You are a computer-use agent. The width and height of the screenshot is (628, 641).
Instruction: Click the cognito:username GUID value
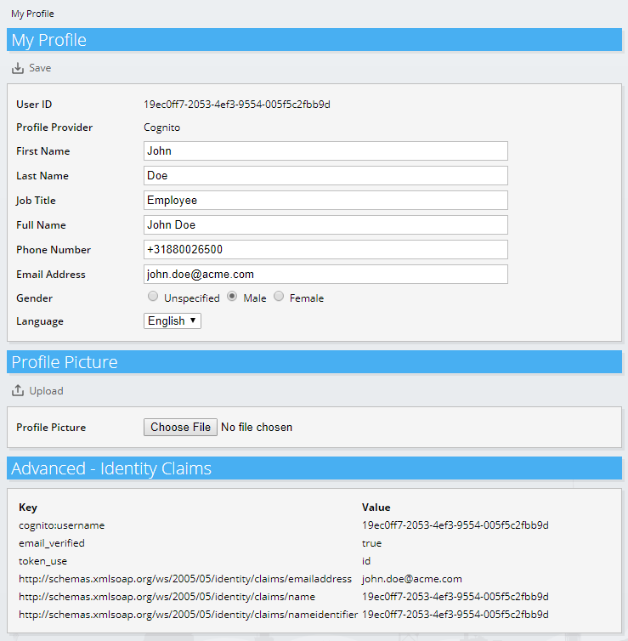click(455, 525)
